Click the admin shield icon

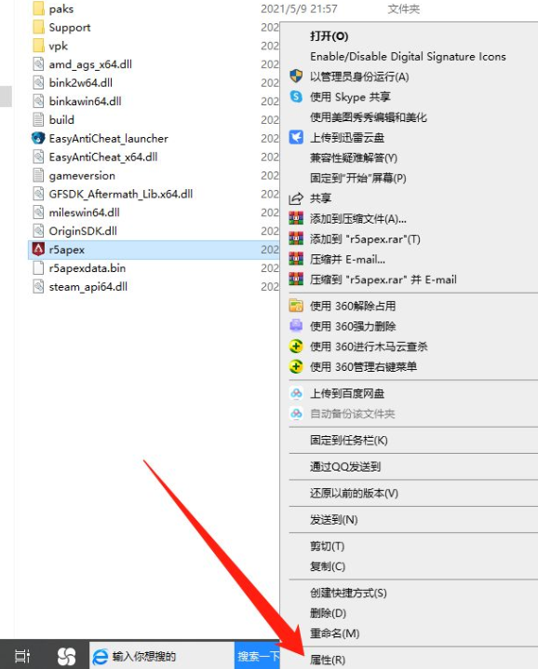[x=296, y=76]
